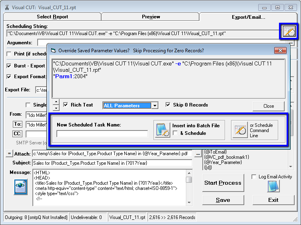Click the Message box scrollbar thumb
Image resolution: width=301 pixels, height=225 pixels.
pyautogui.click(x=189, y=180)
